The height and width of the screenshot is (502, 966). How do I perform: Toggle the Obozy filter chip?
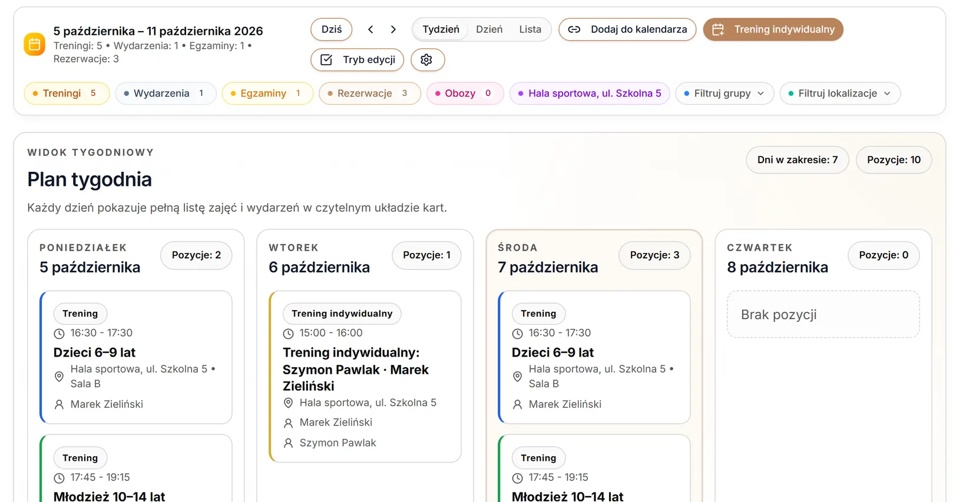coord(465,93)
